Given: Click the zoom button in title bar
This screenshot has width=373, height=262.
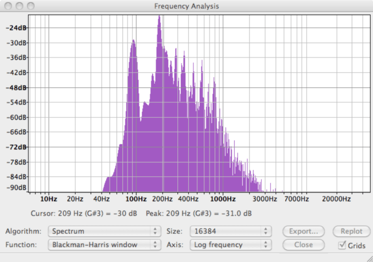Looking at the screenshot, I should pyautogui.click(x=30, y=5).
